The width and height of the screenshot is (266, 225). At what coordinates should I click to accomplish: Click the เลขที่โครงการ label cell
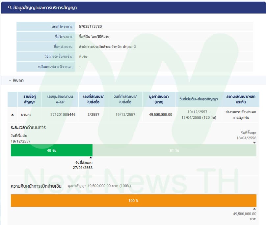click(46, 26)
